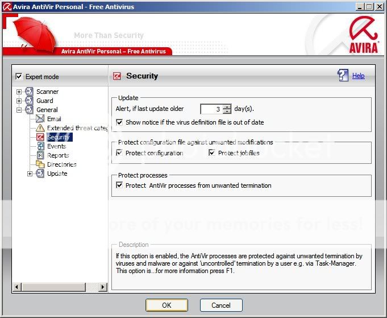
Task: Select the Guard tree item
Action: tap(45, 101)
